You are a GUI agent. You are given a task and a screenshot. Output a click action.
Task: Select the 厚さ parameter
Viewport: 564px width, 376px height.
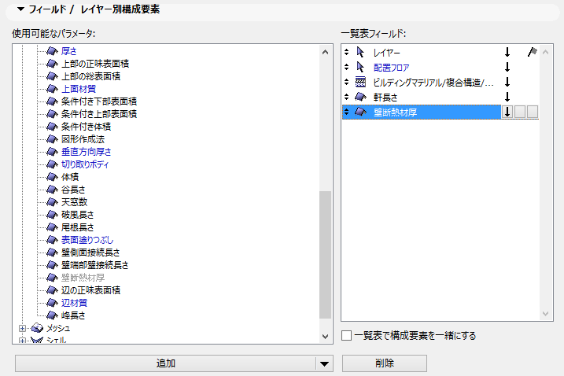(68, 51)
